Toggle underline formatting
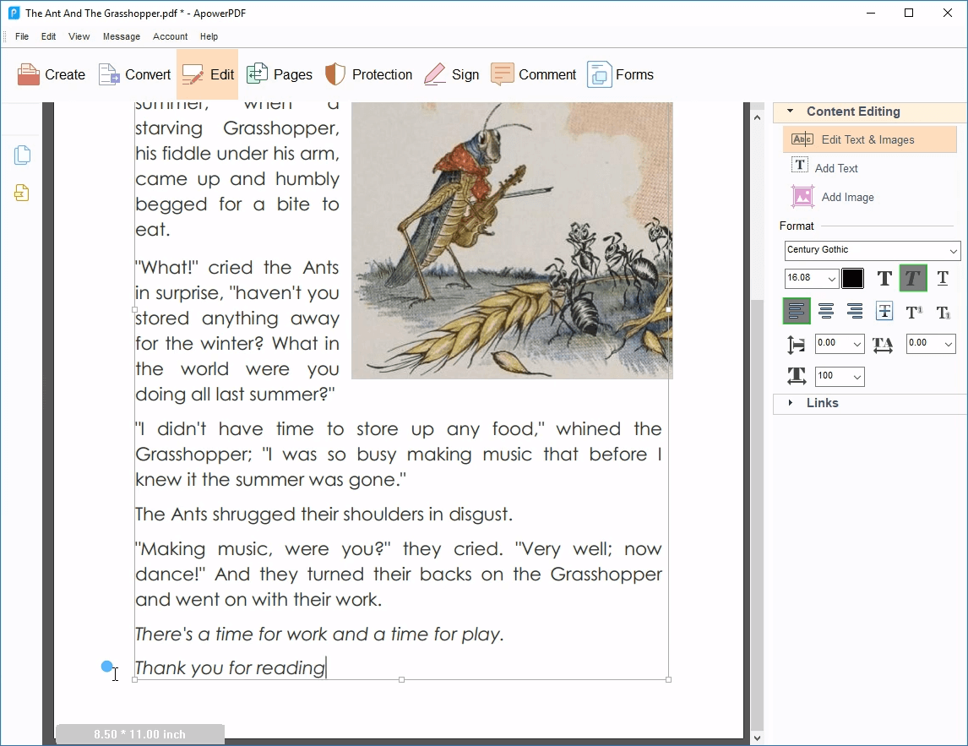 click(943, 278)
